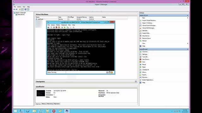Sort by the Assigned Memory column header
The height and width of the screenshot is (113, 202).
coord(82,17)
